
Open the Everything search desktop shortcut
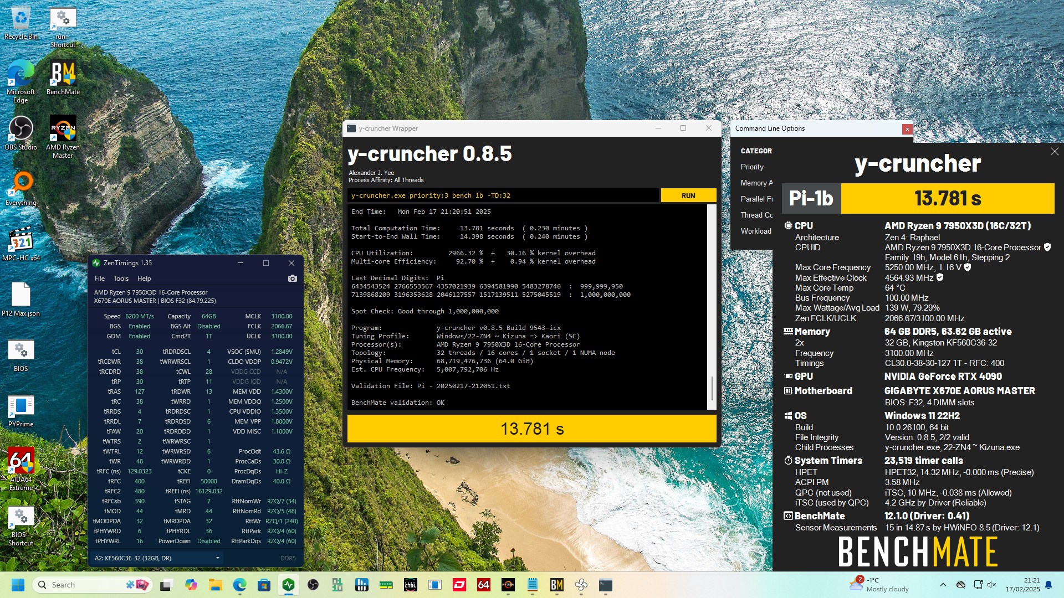pyautogui.click(x=21, y=188)
